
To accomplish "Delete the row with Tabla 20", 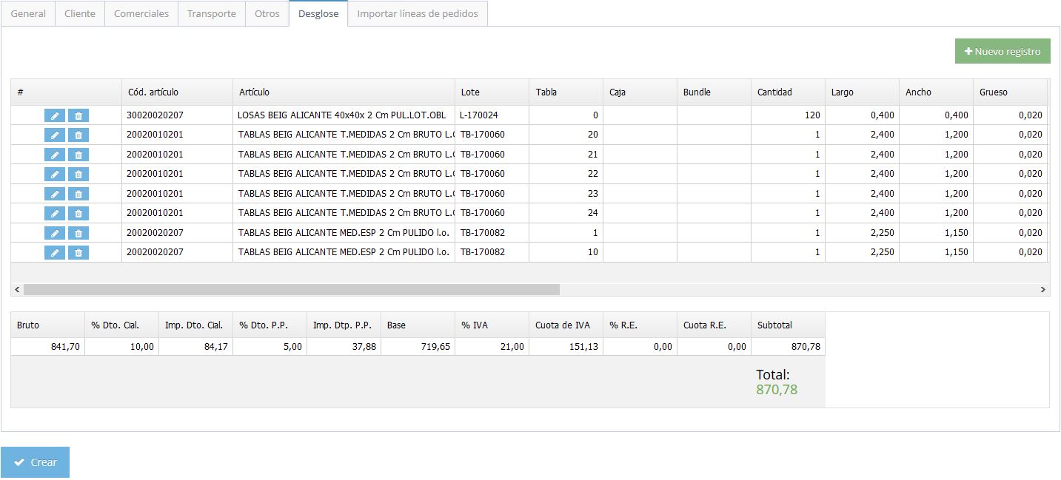I will [78, 135].
